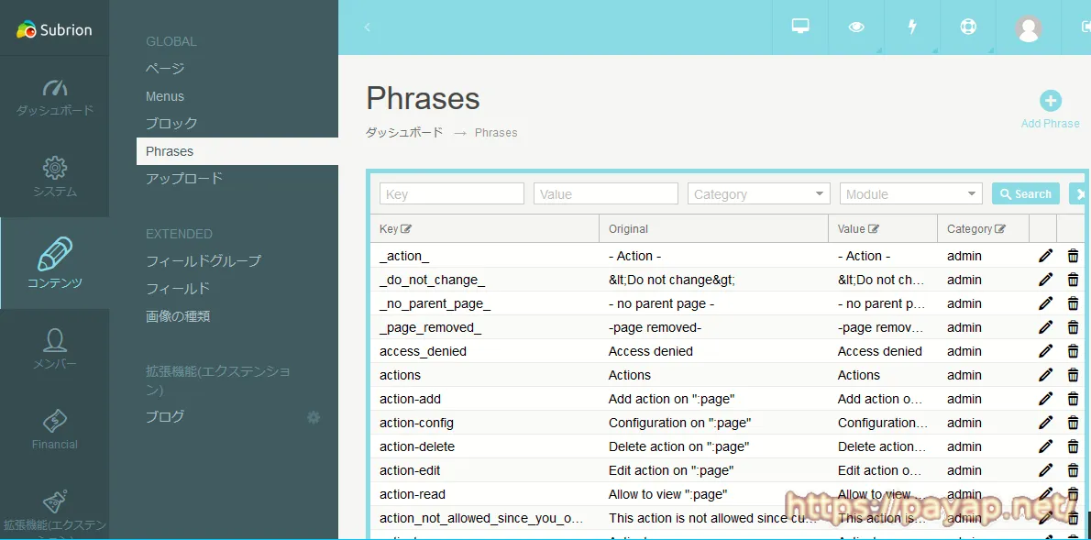This screenshot has width=1091, height=540.
Task: Focus the Key filter input field
Action: tap(451, 193)
